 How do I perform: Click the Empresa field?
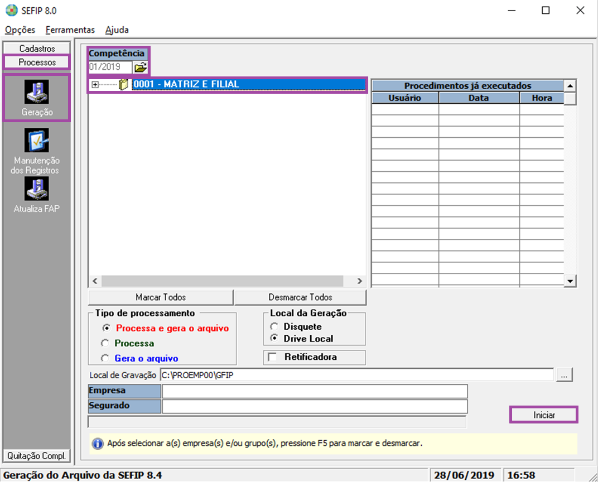[x=315, y=391]
